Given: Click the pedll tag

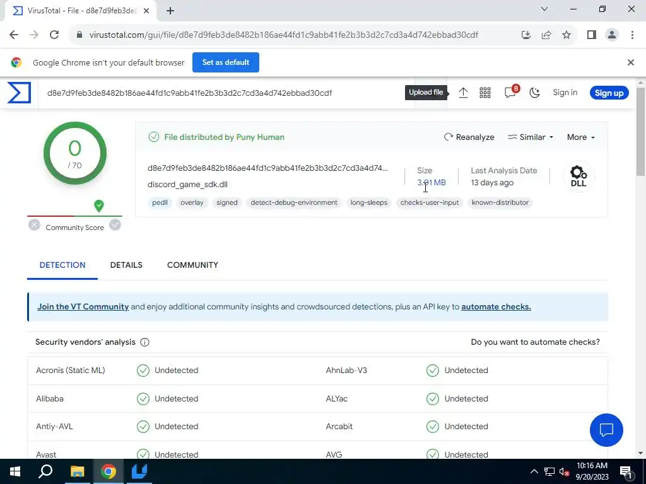Looking at the screenshot, I should click(x=160, y=202).
